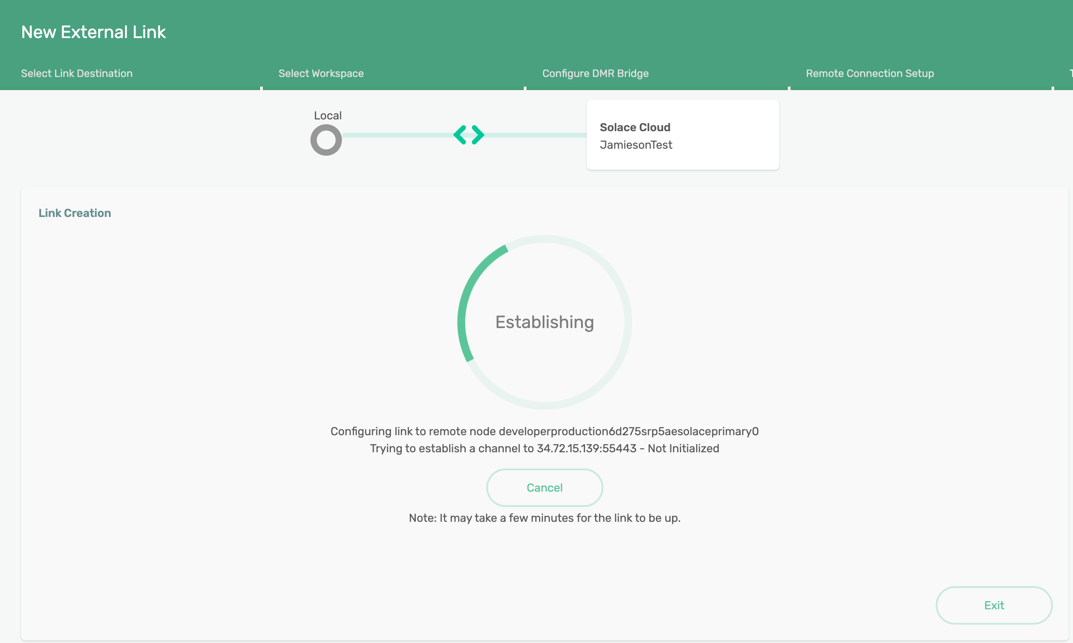This screenshot has width=1073, height=643.
Task: Click the Establishing progress circle
Action: [544, 322]
